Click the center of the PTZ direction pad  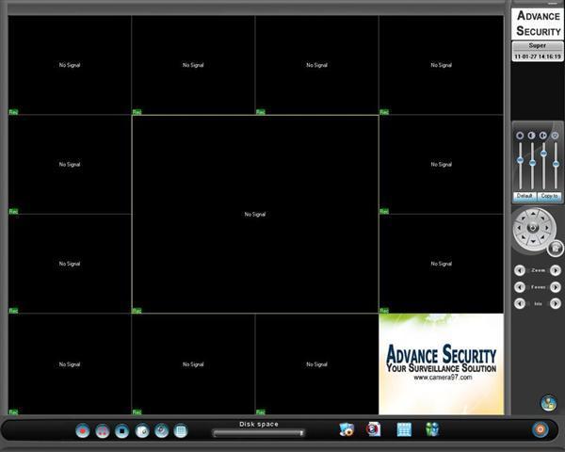533,227
